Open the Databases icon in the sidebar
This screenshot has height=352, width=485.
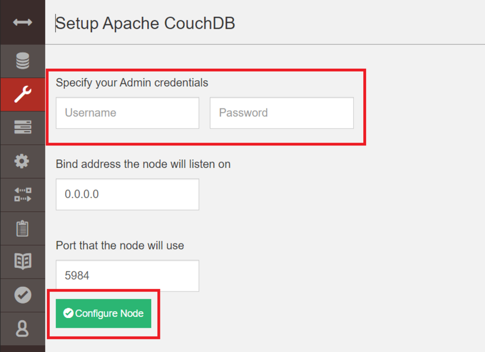tap(23, 61)
